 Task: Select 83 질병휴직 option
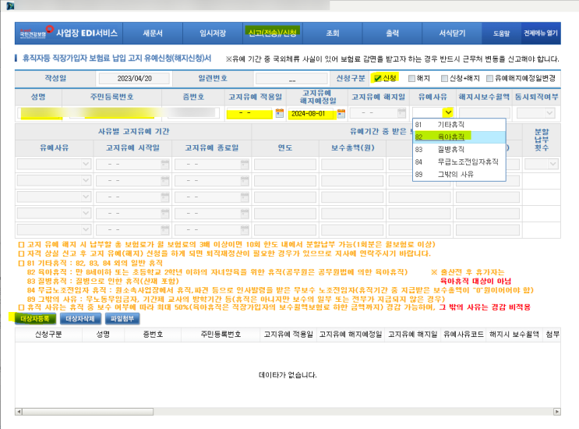point(459,149)
